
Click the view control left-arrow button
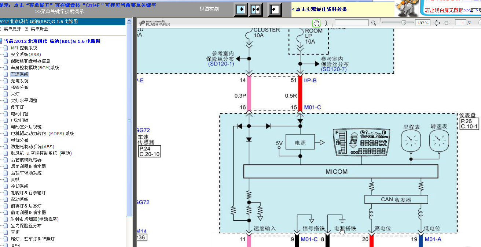275,9
